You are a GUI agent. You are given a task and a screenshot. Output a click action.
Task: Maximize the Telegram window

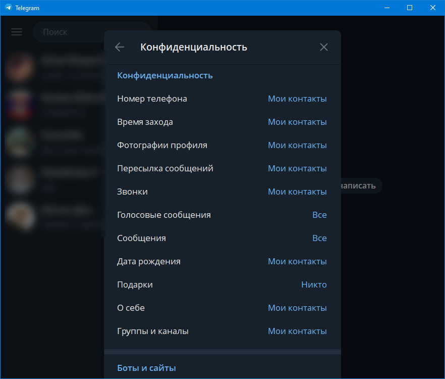(x=410, y=8)
